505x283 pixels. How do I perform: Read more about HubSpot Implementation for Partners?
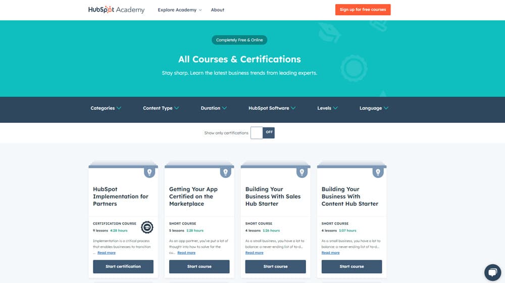(106, 253)
